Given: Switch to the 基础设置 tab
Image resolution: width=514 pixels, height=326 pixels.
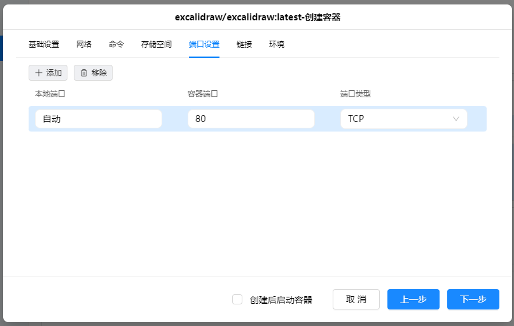Looking at the screenshot, I should [x=44, y=44].
